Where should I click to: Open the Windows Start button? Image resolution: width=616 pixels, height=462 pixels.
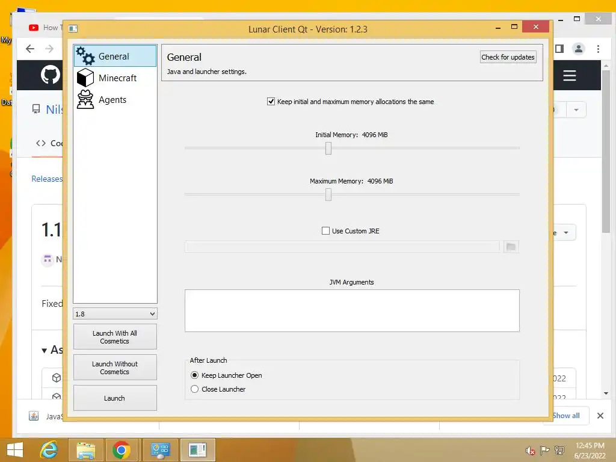(15, 450)
